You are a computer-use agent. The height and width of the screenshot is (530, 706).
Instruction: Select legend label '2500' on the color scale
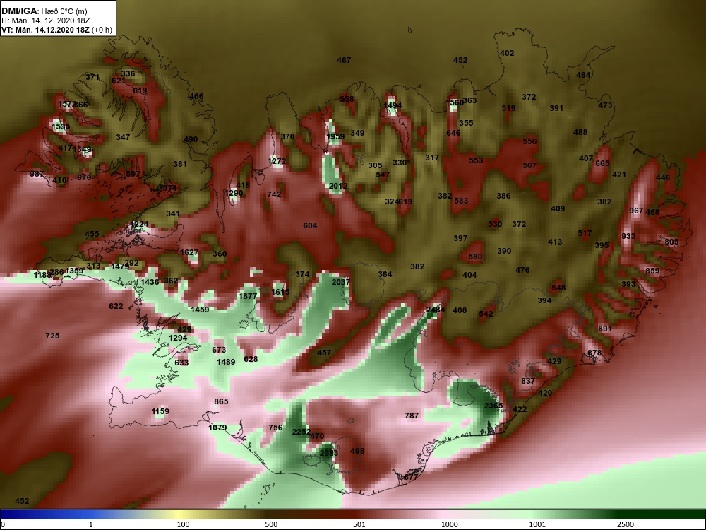pos(626,524)
